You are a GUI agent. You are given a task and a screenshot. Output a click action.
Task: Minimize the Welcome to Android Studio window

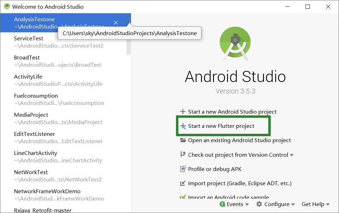click(287, 7)
